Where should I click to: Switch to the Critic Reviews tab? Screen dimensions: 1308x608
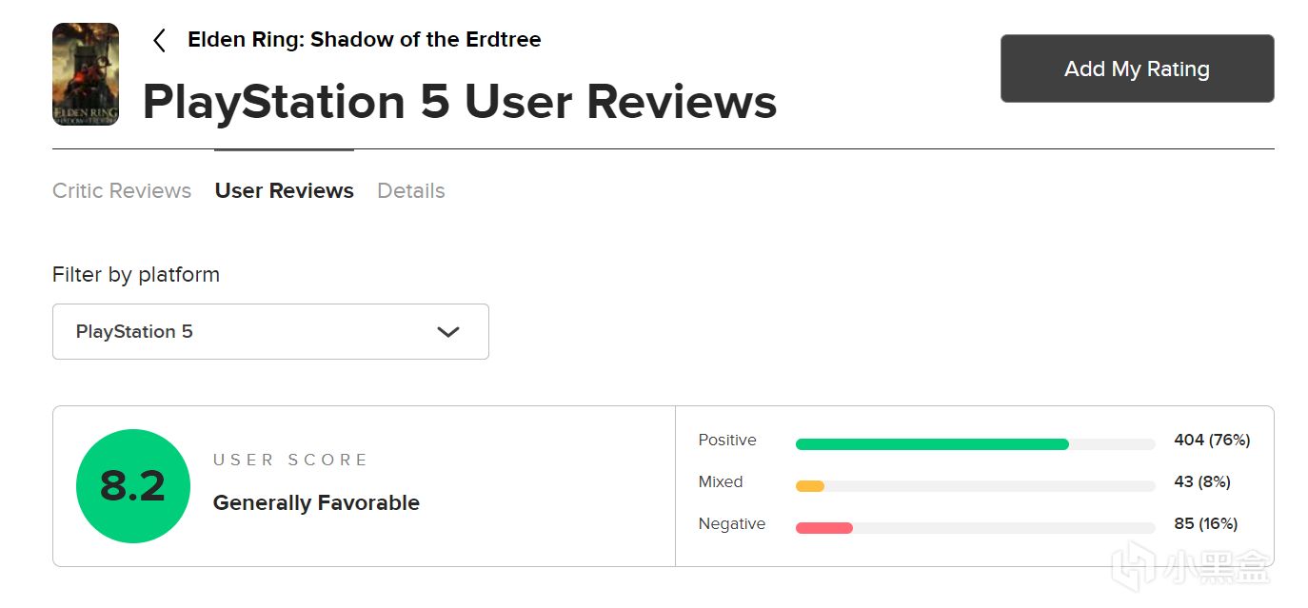click(122, 190)
